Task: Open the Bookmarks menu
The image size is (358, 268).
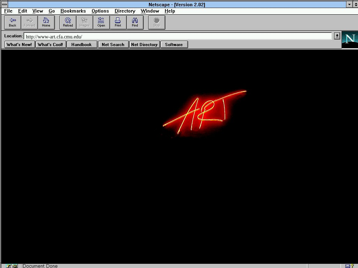Action: [x=73, y=11]
